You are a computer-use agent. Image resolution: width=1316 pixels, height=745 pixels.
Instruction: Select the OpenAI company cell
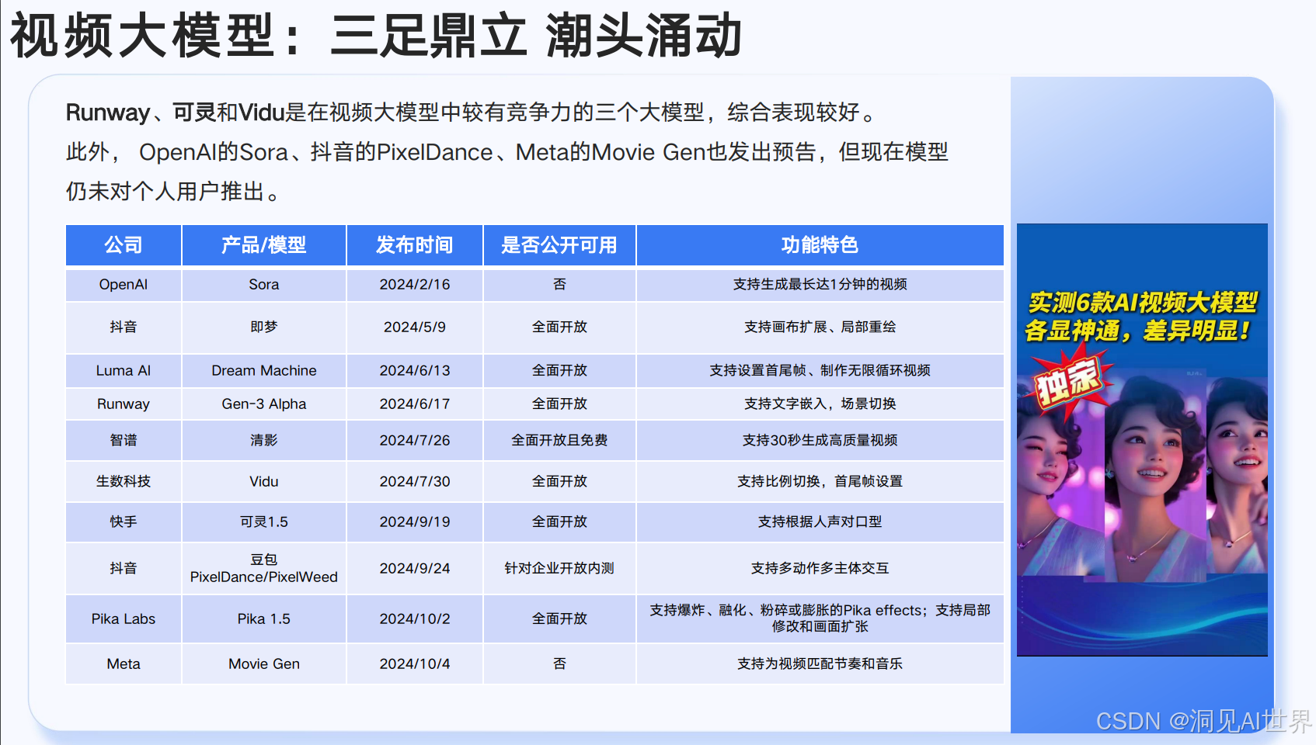(x=124, y=285)
